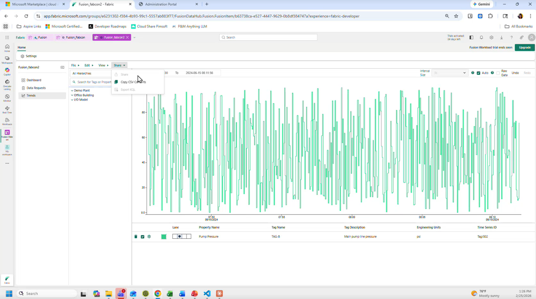Click the Undo button
Viewport: 536px width, 299px height.
[x=515, y=73]
